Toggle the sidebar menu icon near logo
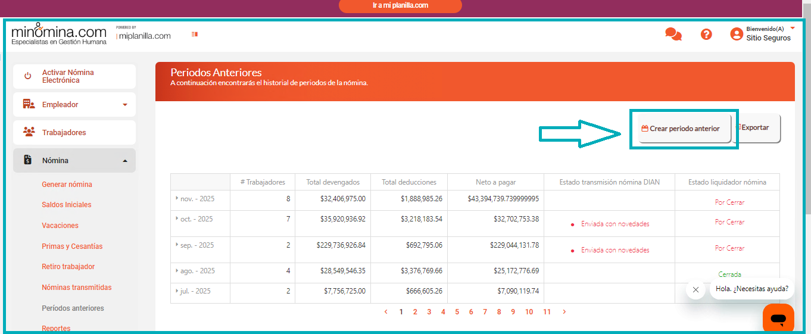811x334 pixels. pyautogui.click(x=195, y=35)
